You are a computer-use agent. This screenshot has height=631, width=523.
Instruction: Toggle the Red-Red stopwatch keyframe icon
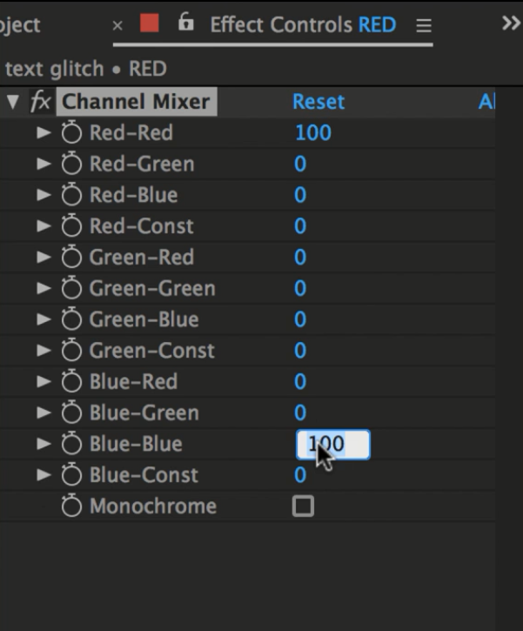71,132
